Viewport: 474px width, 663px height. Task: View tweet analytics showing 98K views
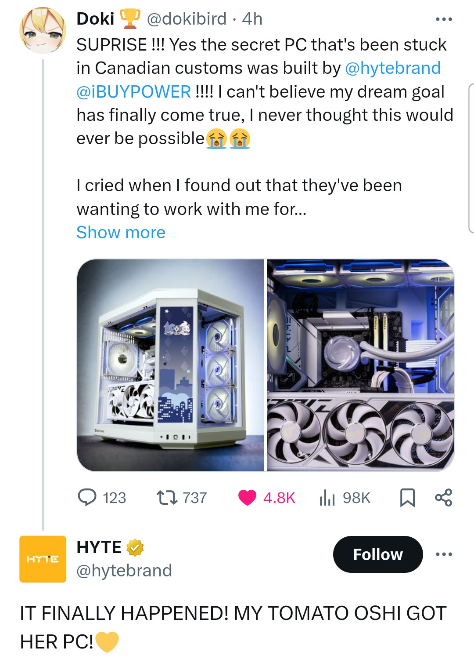point(327,498)
